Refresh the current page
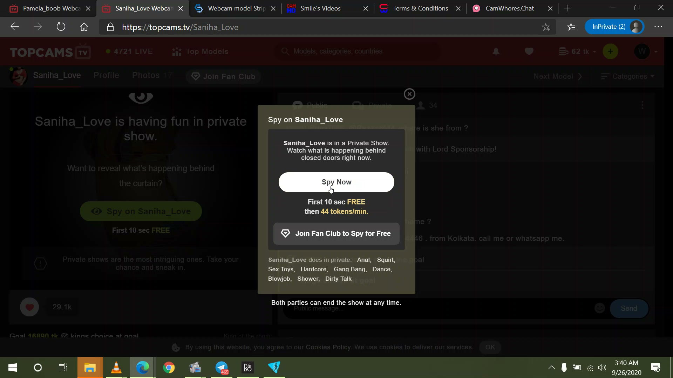Image resolution: width=673 pixels, height=378 pixels. [x=61, y=27]
